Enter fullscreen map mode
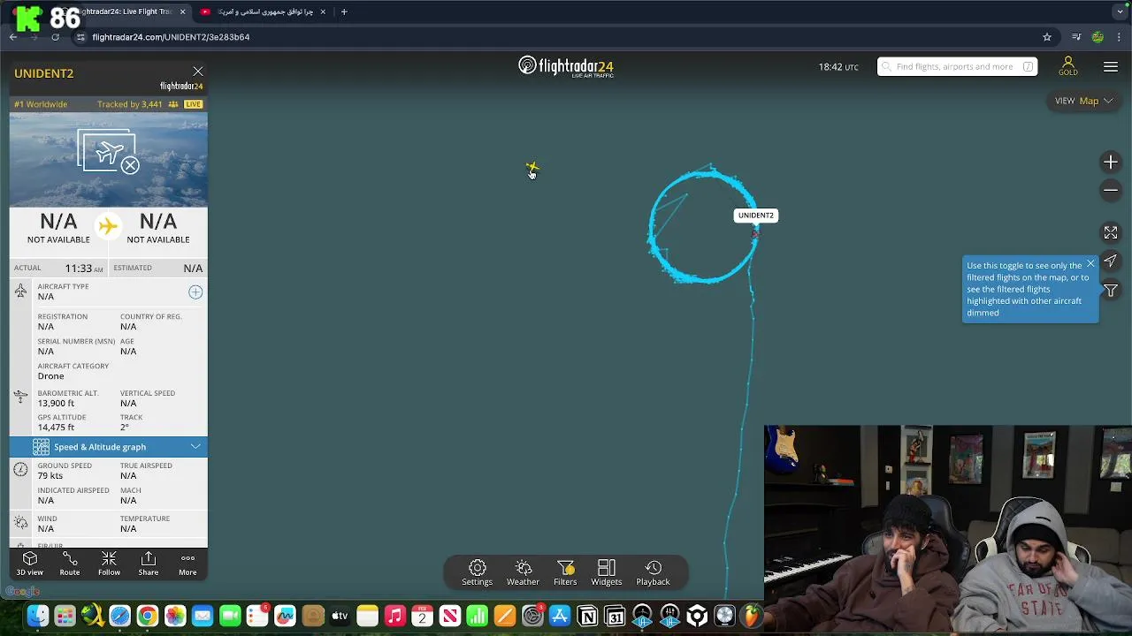 [1111, 232]
